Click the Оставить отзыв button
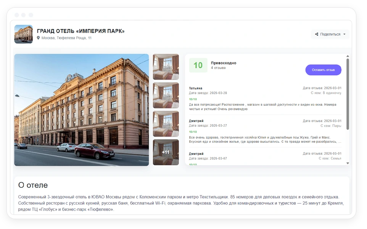Viewport: 367px width, 229px height. point(323,70)
